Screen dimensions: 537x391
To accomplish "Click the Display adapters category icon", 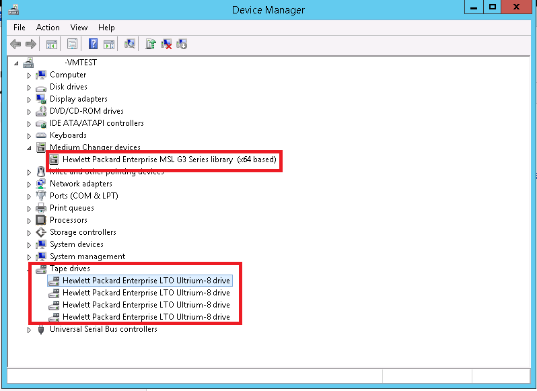I will (x=41, y=99).
